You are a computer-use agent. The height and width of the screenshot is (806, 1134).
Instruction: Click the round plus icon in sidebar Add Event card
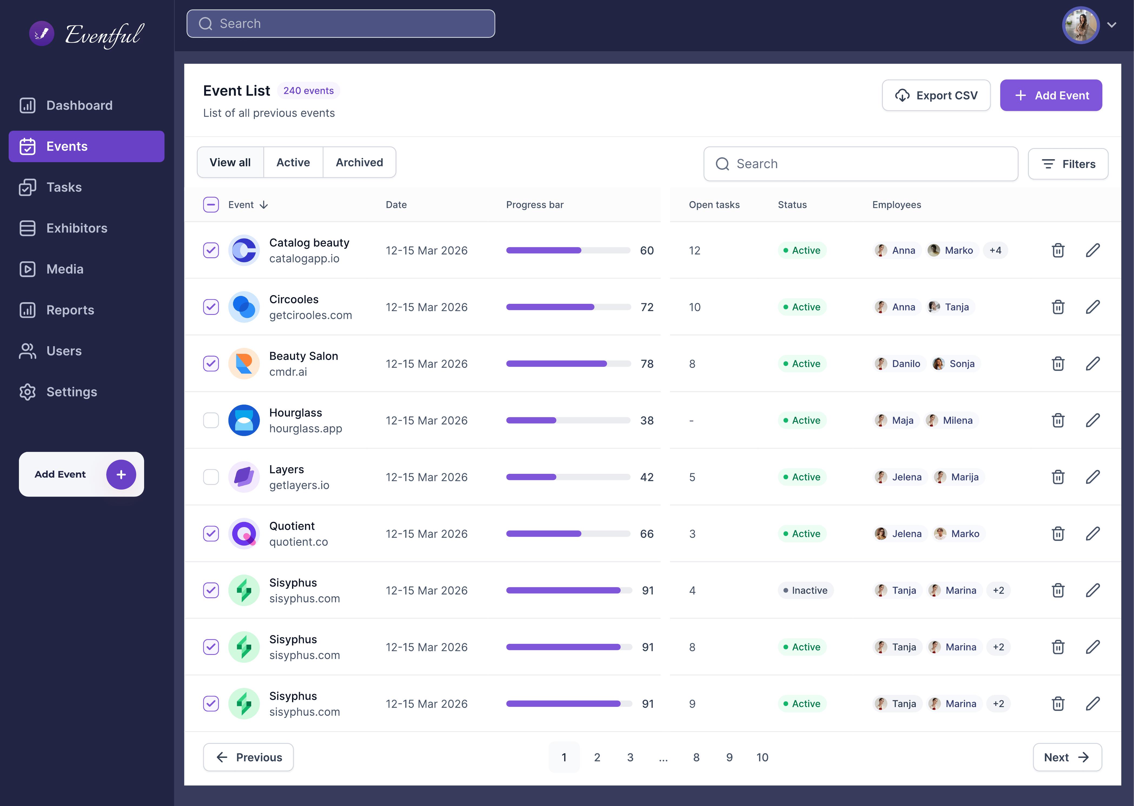(x=121, y=474)
